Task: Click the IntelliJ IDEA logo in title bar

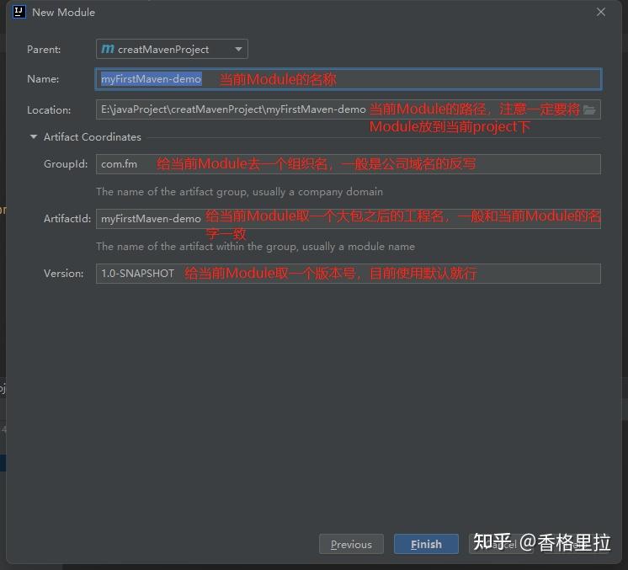Action: tap(19, 12)
